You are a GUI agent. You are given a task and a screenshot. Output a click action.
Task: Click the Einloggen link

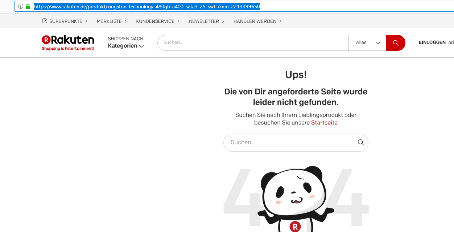coord(432,42)
